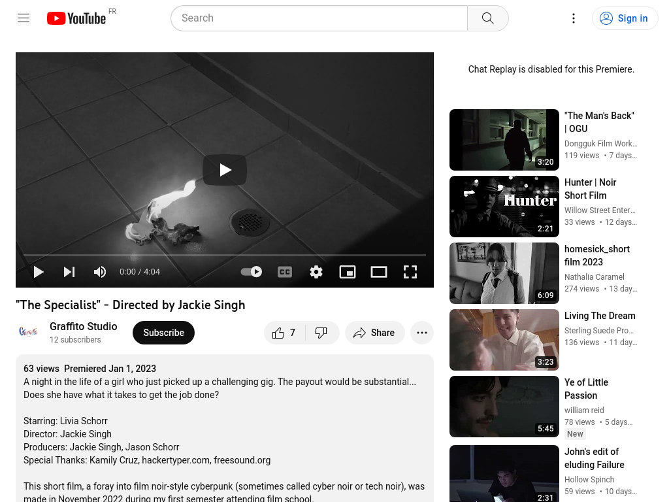Image resolution: width=669 pixels, height=502 pixels.
Task: Skip to next video
Action: coord(69,272)
